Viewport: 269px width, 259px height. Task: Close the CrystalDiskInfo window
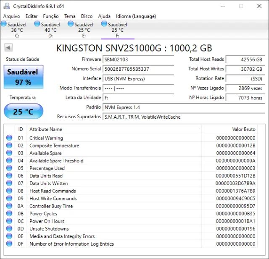(x=259, y=6)
